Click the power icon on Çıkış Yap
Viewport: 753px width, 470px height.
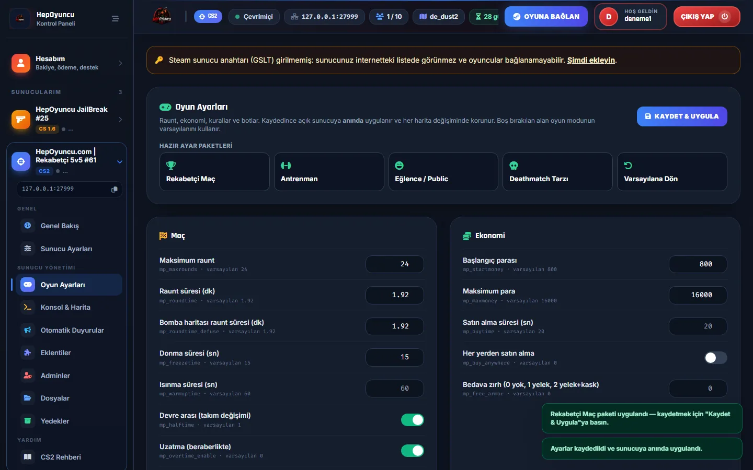pos(725,16)
